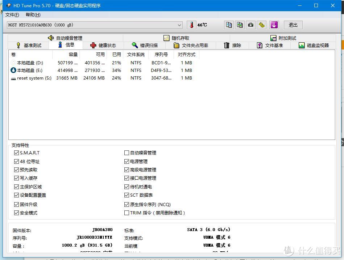Toggle the 预先读取 checkbox
Image resolution: width=344 pixels, height=260 pixels.
[16, 170]
